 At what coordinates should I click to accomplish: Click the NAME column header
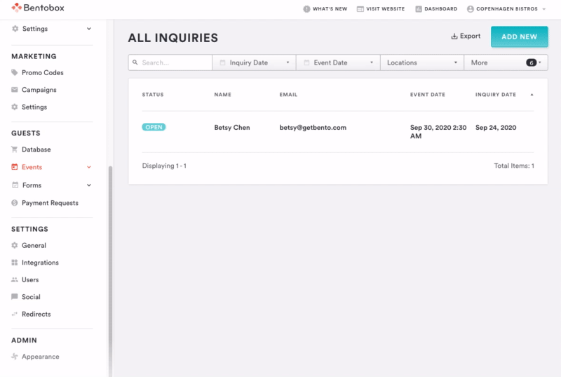[222, 95]
